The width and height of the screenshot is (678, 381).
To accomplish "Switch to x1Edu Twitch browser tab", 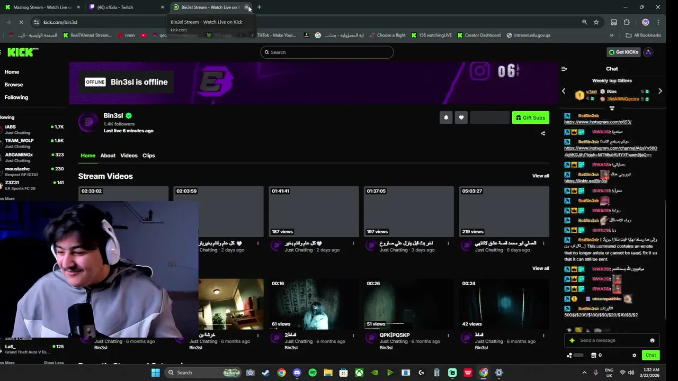I will (x=126, y=7).
